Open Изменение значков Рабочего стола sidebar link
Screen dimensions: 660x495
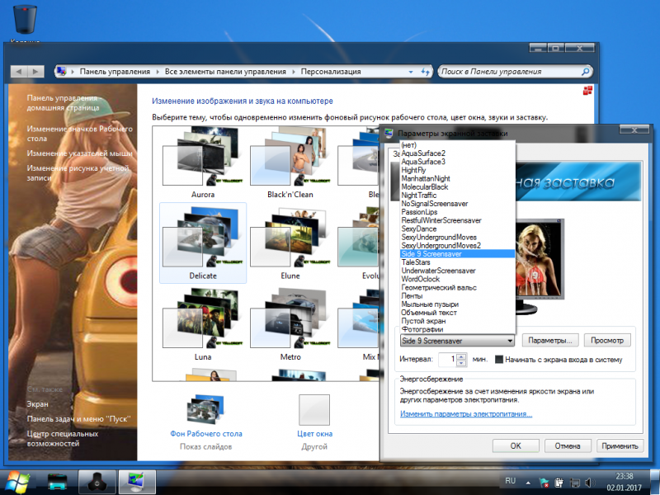tap(79, 134)
